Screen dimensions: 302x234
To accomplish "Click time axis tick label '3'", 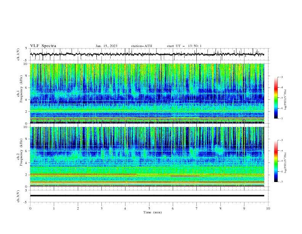I will click(x=101, y=208).
